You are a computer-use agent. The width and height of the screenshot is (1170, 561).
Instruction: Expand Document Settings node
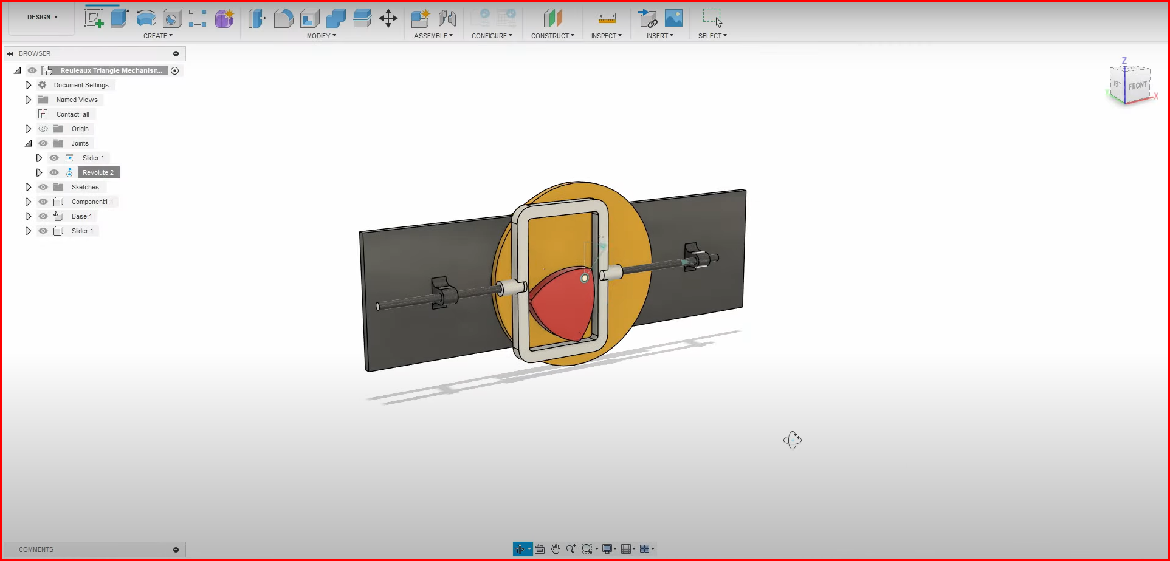pyautogui.click(x=28, y=85)
